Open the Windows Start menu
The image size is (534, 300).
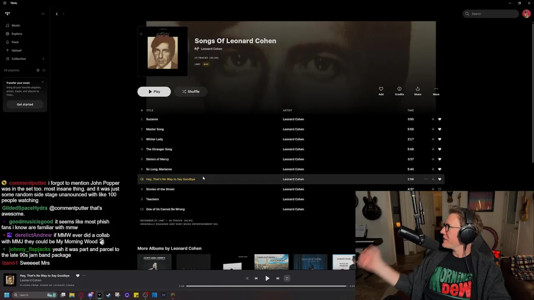(7, 295)
